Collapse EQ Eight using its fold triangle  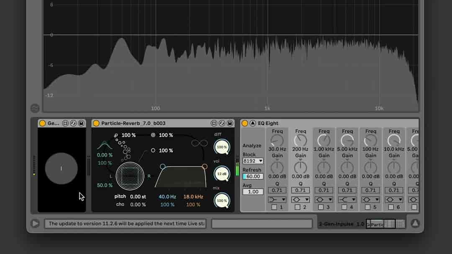click(x=253, y=123)
